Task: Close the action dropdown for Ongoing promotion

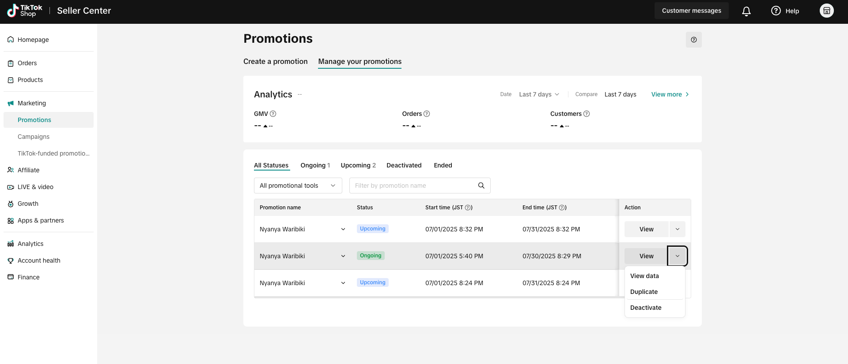Action: (x=678, y=256)
